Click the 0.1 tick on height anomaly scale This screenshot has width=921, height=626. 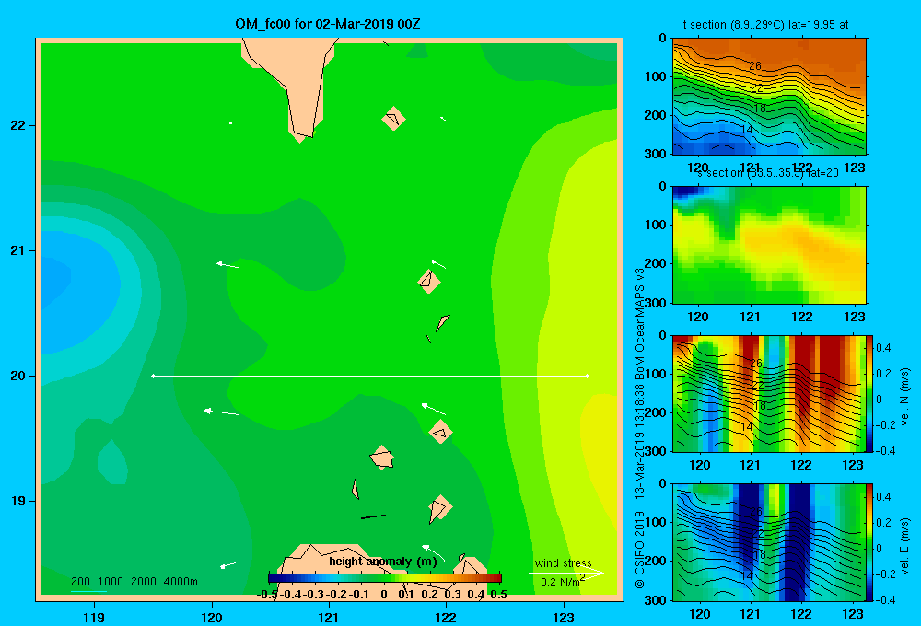pos(406,595)
